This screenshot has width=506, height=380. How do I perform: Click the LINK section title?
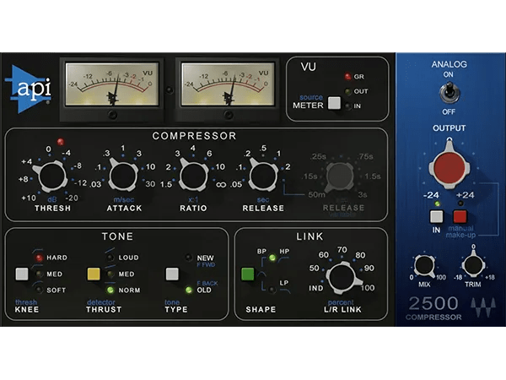310,236
